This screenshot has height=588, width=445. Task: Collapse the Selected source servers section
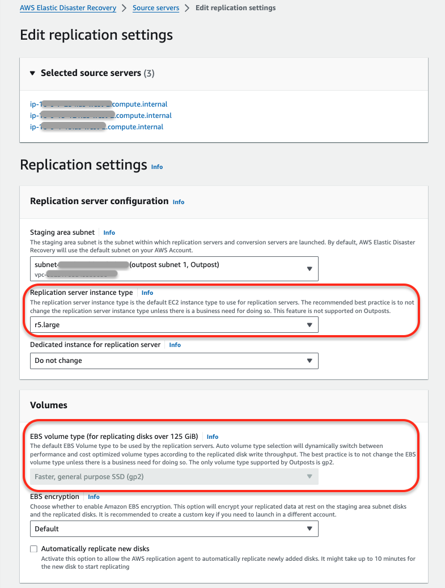pyautogui.click(x=32, y=73)
